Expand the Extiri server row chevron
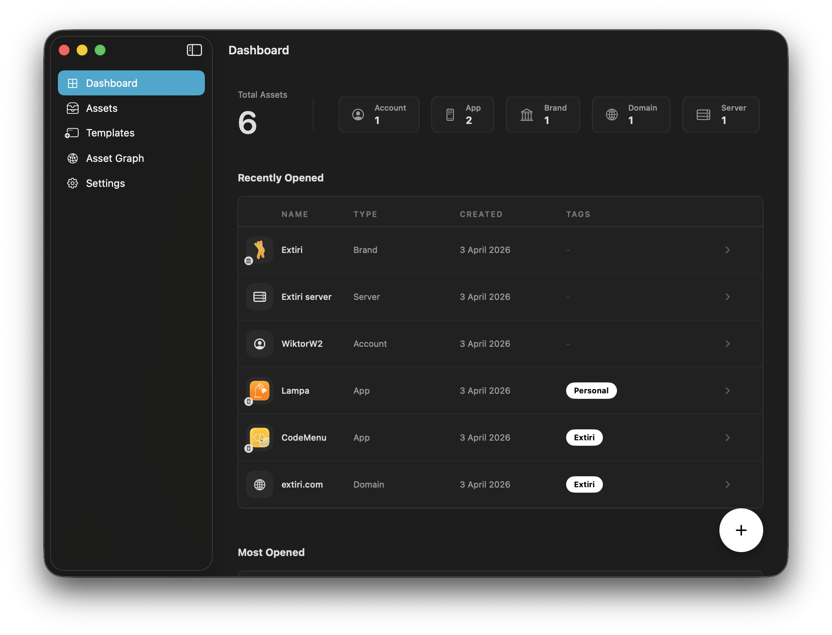The height and width of the screenshot is (635, 832). 728,297
